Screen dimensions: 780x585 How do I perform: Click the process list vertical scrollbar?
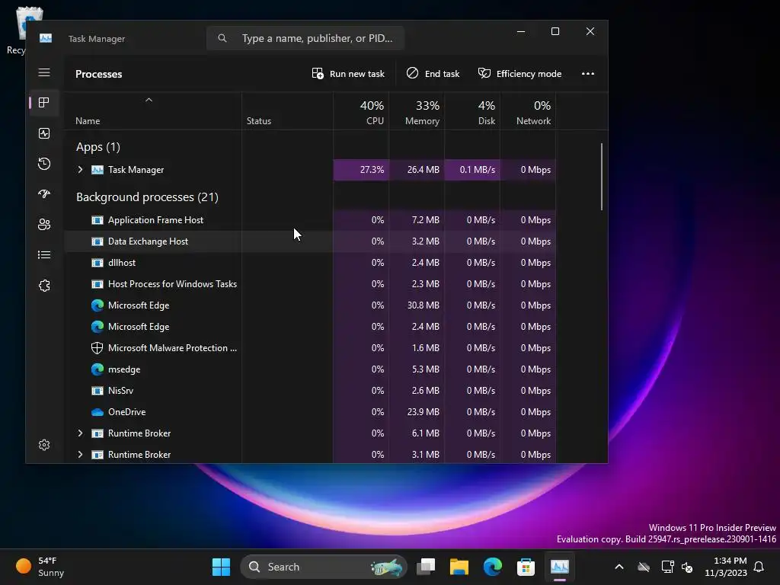(x=602, y=177)
